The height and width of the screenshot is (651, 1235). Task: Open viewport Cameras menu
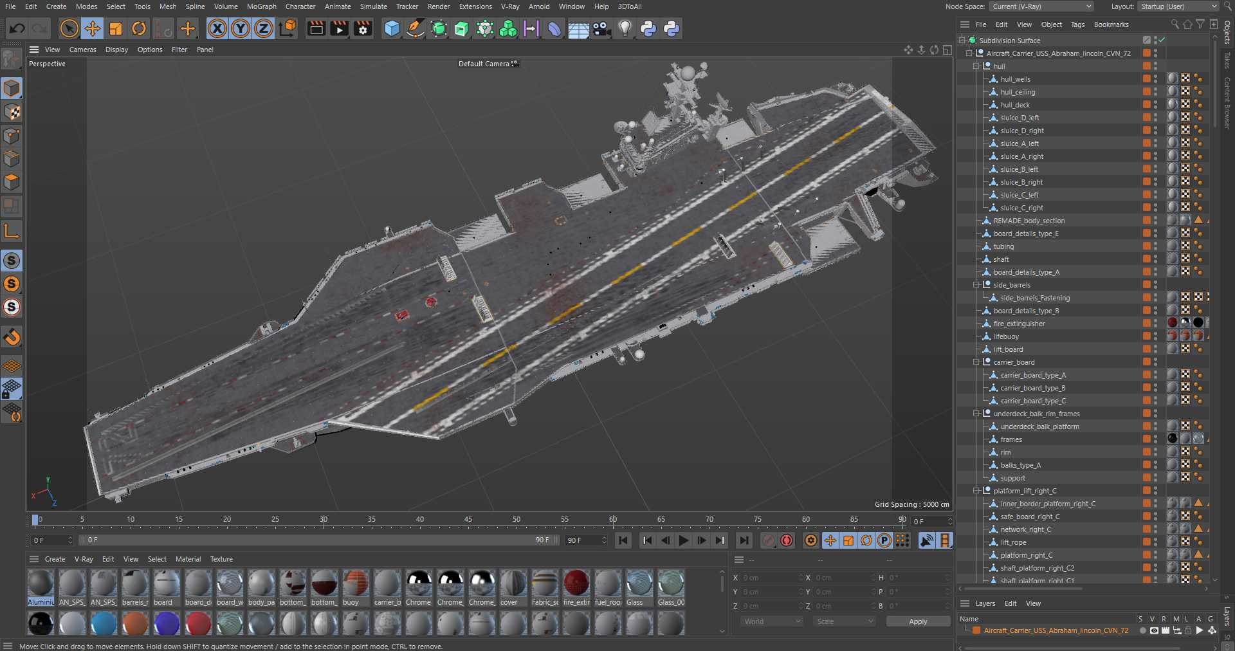click(x=82, y=50)
